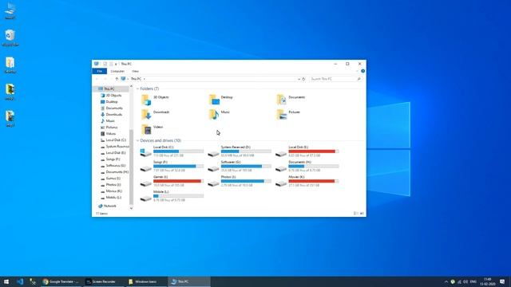The width and height of the screenshot is (511, 287).
Task: Open Explorer Help question mark icon
Action: [x=362, y=71]
